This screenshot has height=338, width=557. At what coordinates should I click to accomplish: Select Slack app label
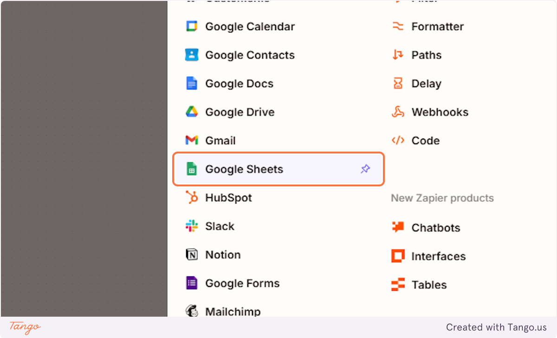point(220,226)
